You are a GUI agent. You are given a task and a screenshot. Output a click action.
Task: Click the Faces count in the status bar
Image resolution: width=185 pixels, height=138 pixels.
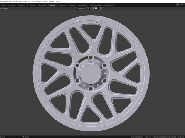coord(170,137)
